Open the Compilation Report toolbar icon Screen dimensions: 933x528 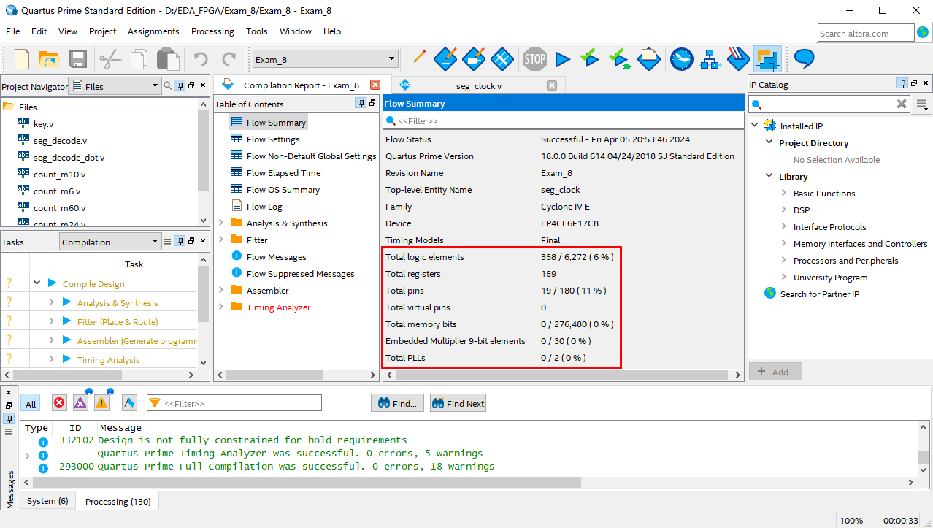click(649, 58)
